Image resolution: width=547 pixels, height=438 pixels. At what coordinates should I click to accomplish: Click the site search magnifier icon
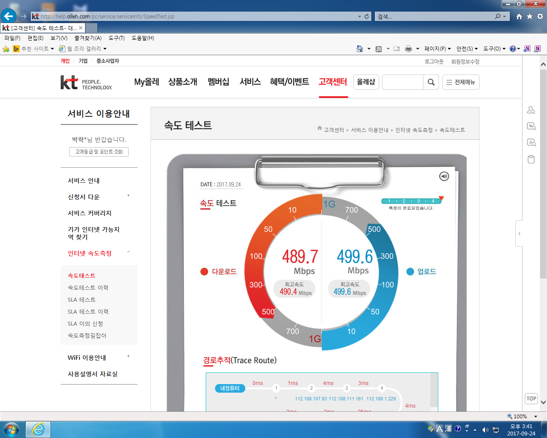pos(431,82)
